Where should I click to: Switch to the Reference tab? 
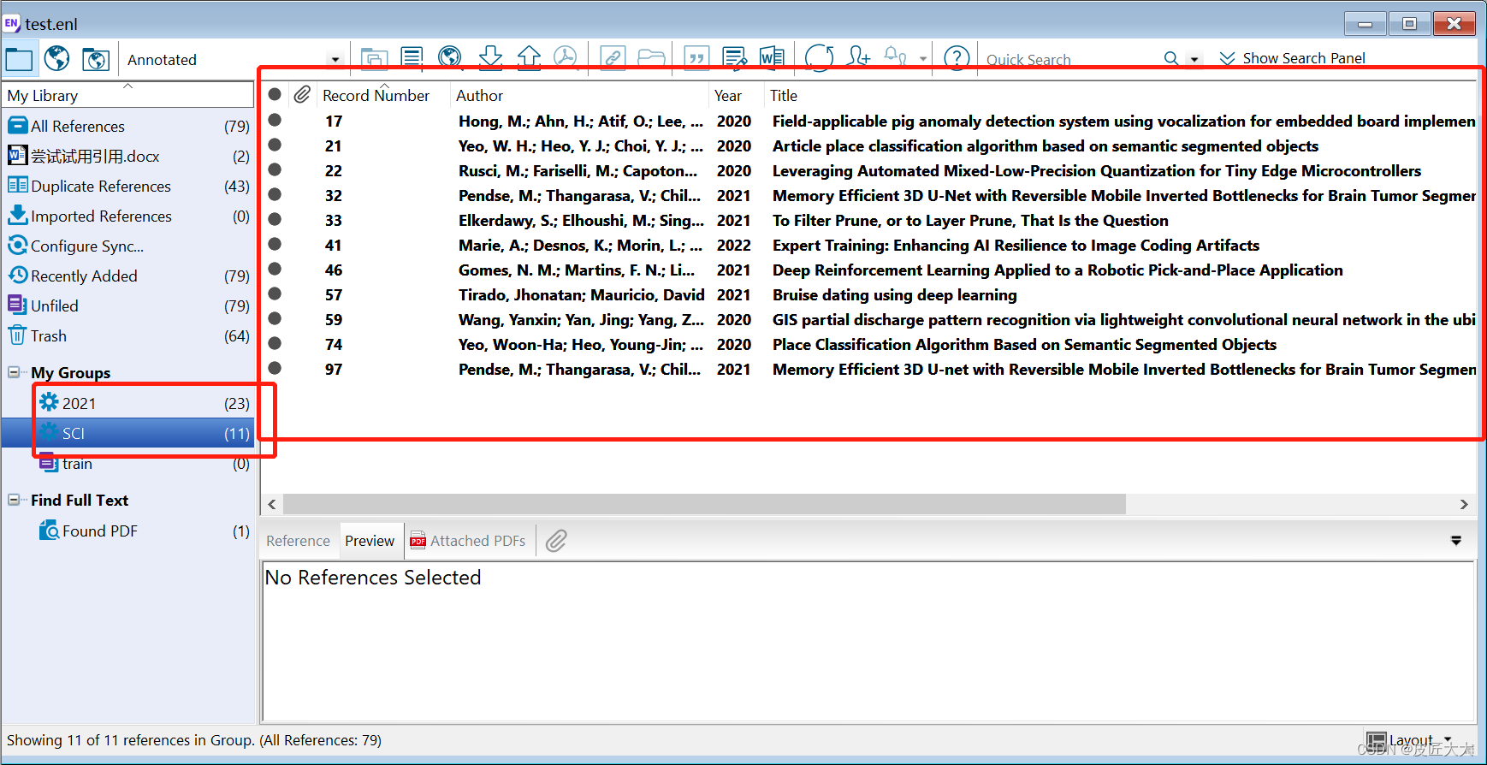click(298, 541)
